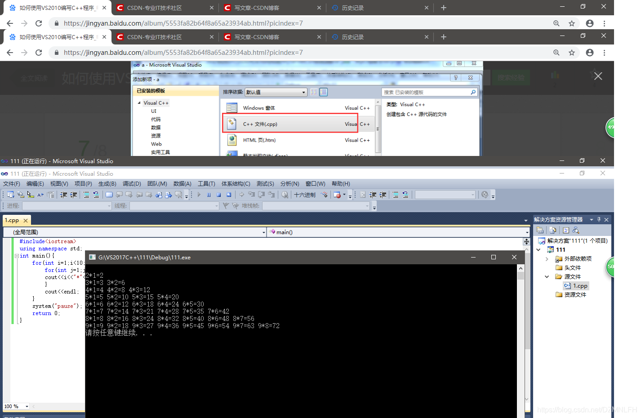
Task: Click the Parameter Info toolbar icon
Action: pyautogui.click(x=21, y=195)
